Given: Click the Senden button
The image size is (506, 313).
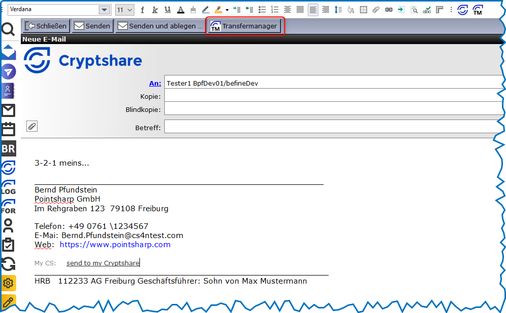Looking at the screenshot, I should pyautogui.click(x=92, y=26).
